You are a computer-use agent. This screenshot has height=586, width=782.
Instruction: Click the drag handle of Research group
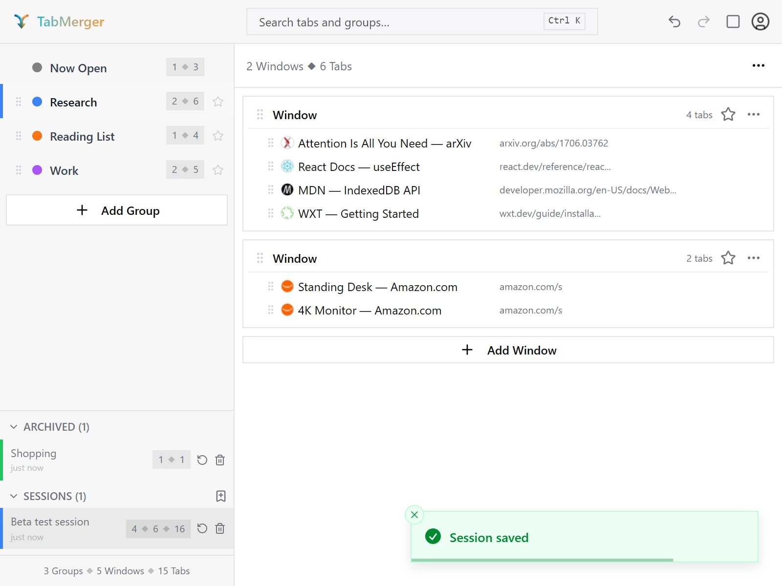19,102
